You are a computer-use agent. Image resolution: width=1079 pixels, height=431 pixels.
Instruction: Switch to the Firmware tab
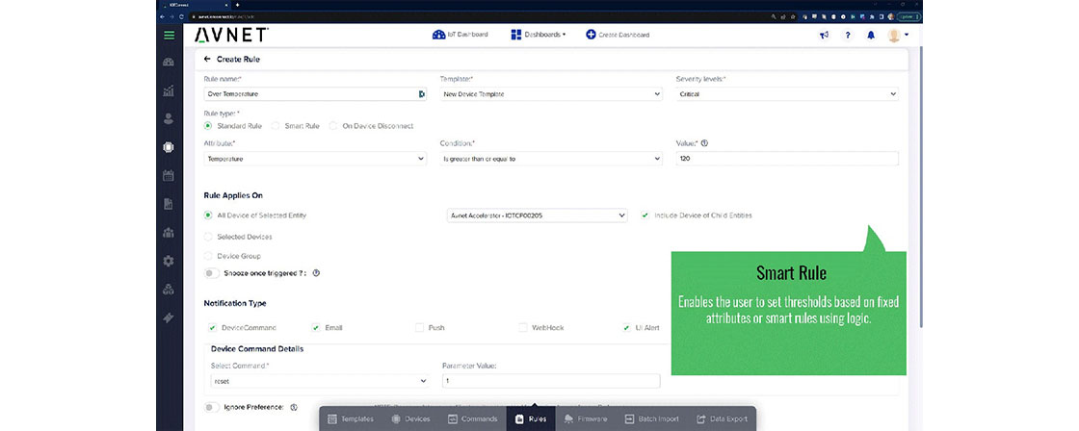coord(586,418)
